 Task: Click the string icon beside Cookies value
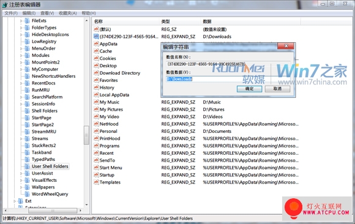tap(96, 58)
